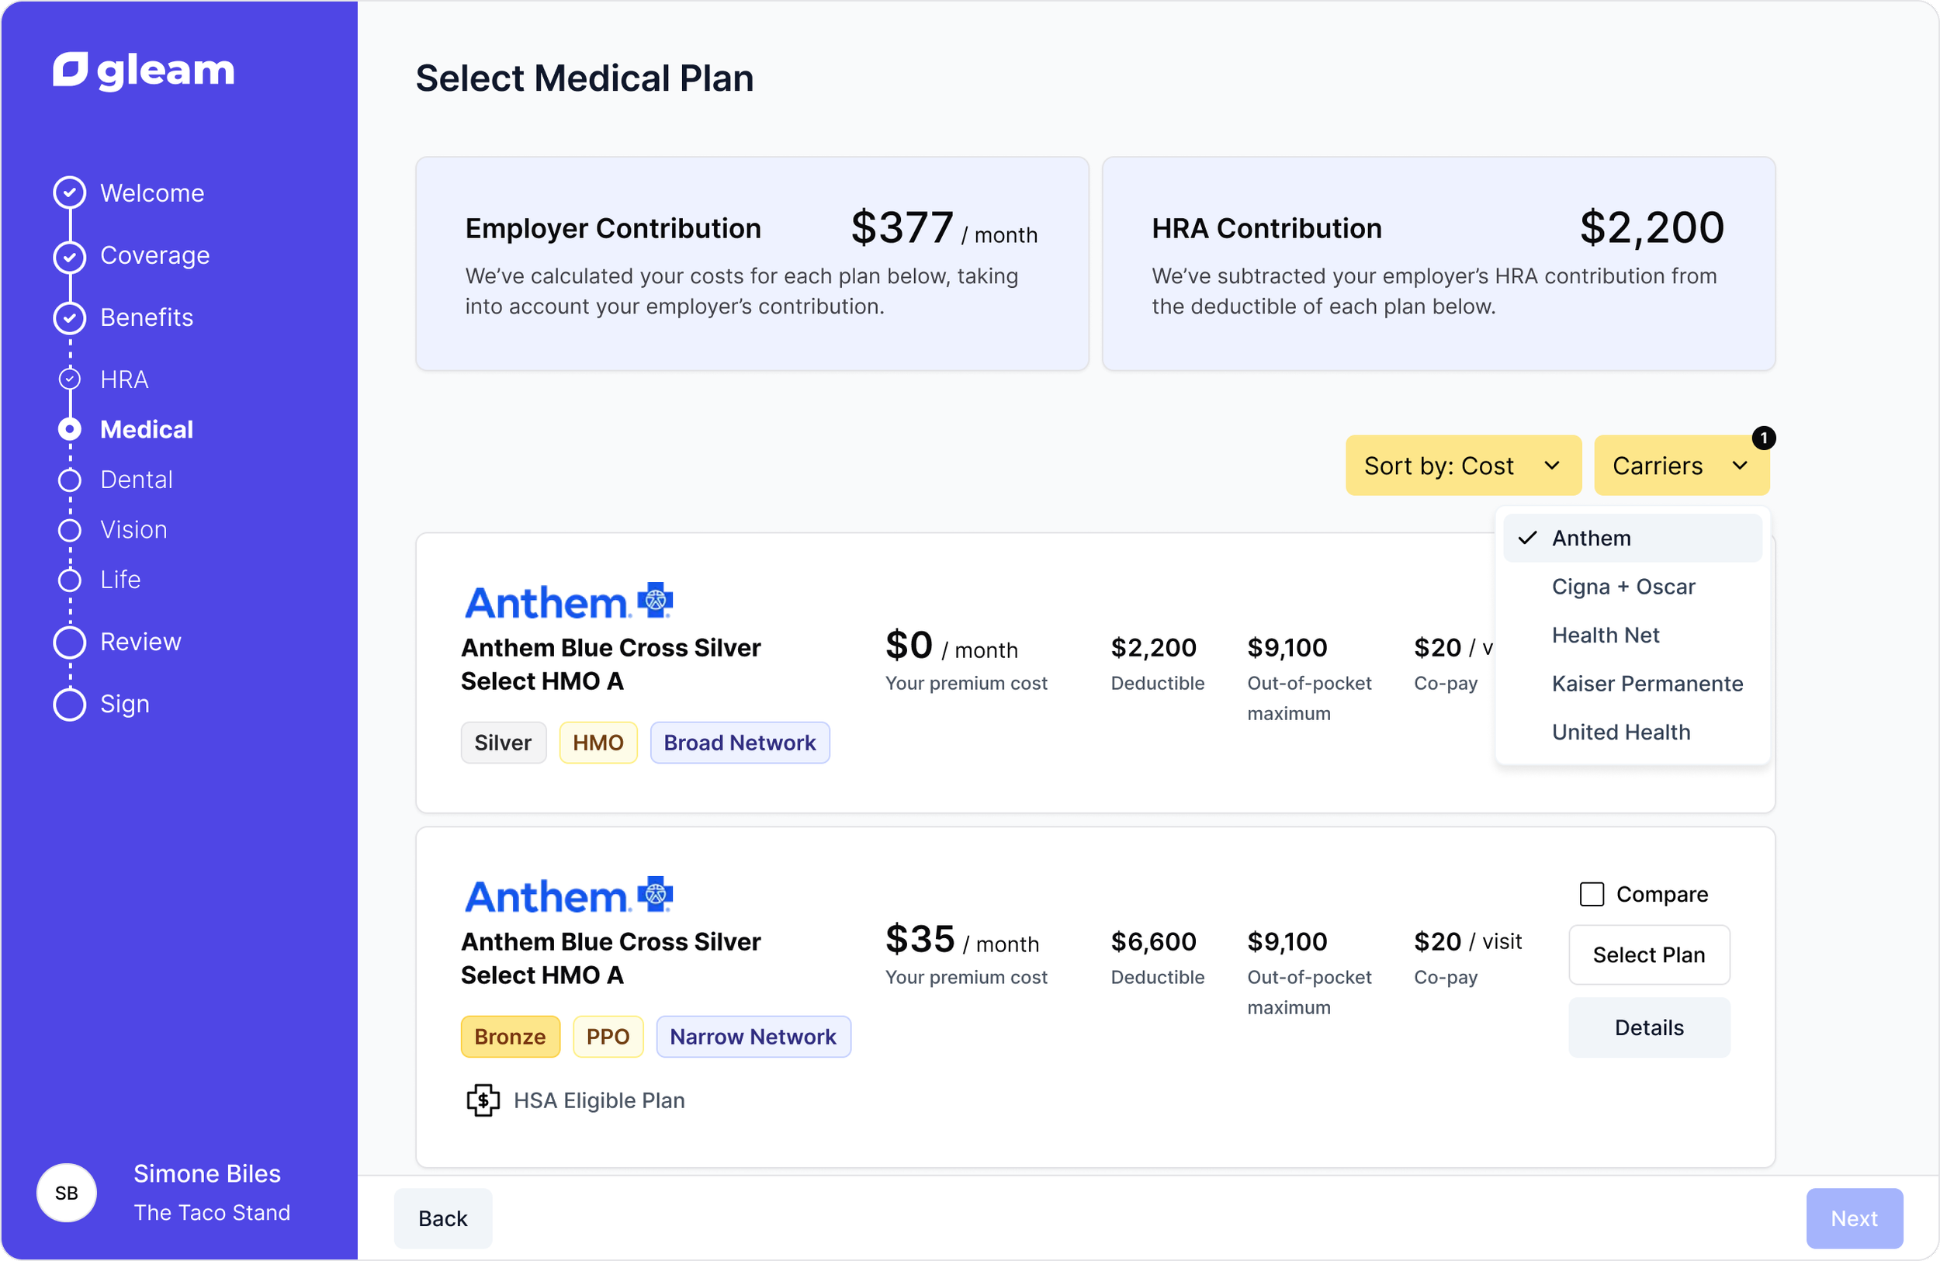Click the gleam logo icon
1940x1261 pixels.
[70, 70]
